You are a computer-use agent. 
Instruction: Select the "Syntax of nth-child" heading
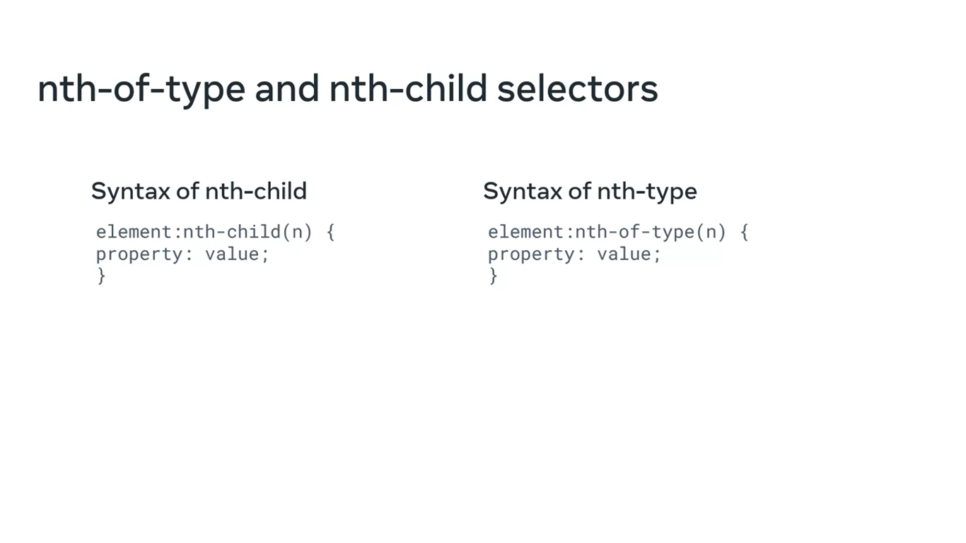[199, 191]
